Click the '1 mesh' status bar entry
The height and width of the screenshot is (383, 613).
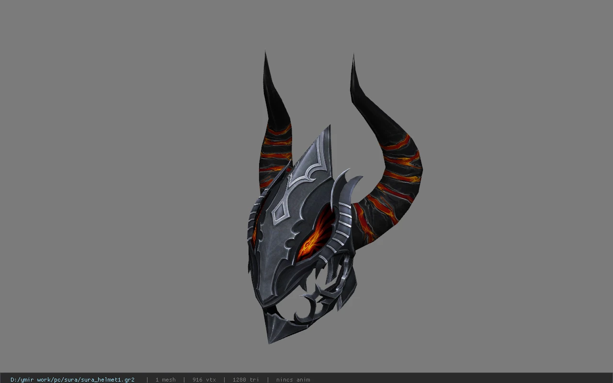166,380
